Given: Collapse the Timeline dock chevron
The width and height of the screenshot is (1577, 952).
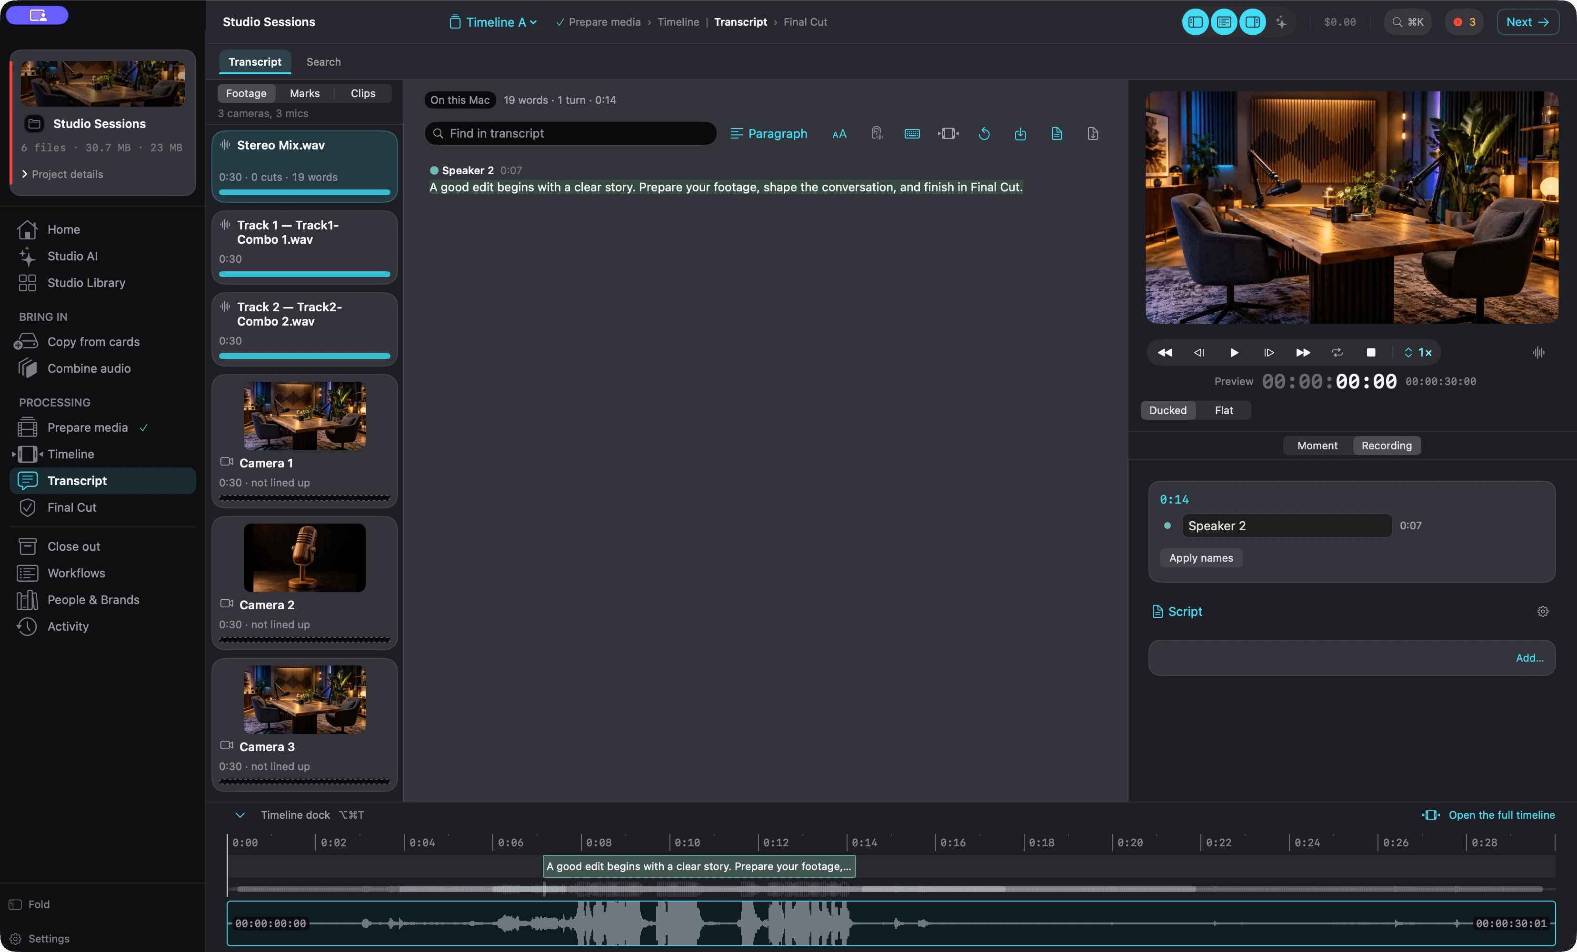Looking at the screenshot, I should (240, 814).
